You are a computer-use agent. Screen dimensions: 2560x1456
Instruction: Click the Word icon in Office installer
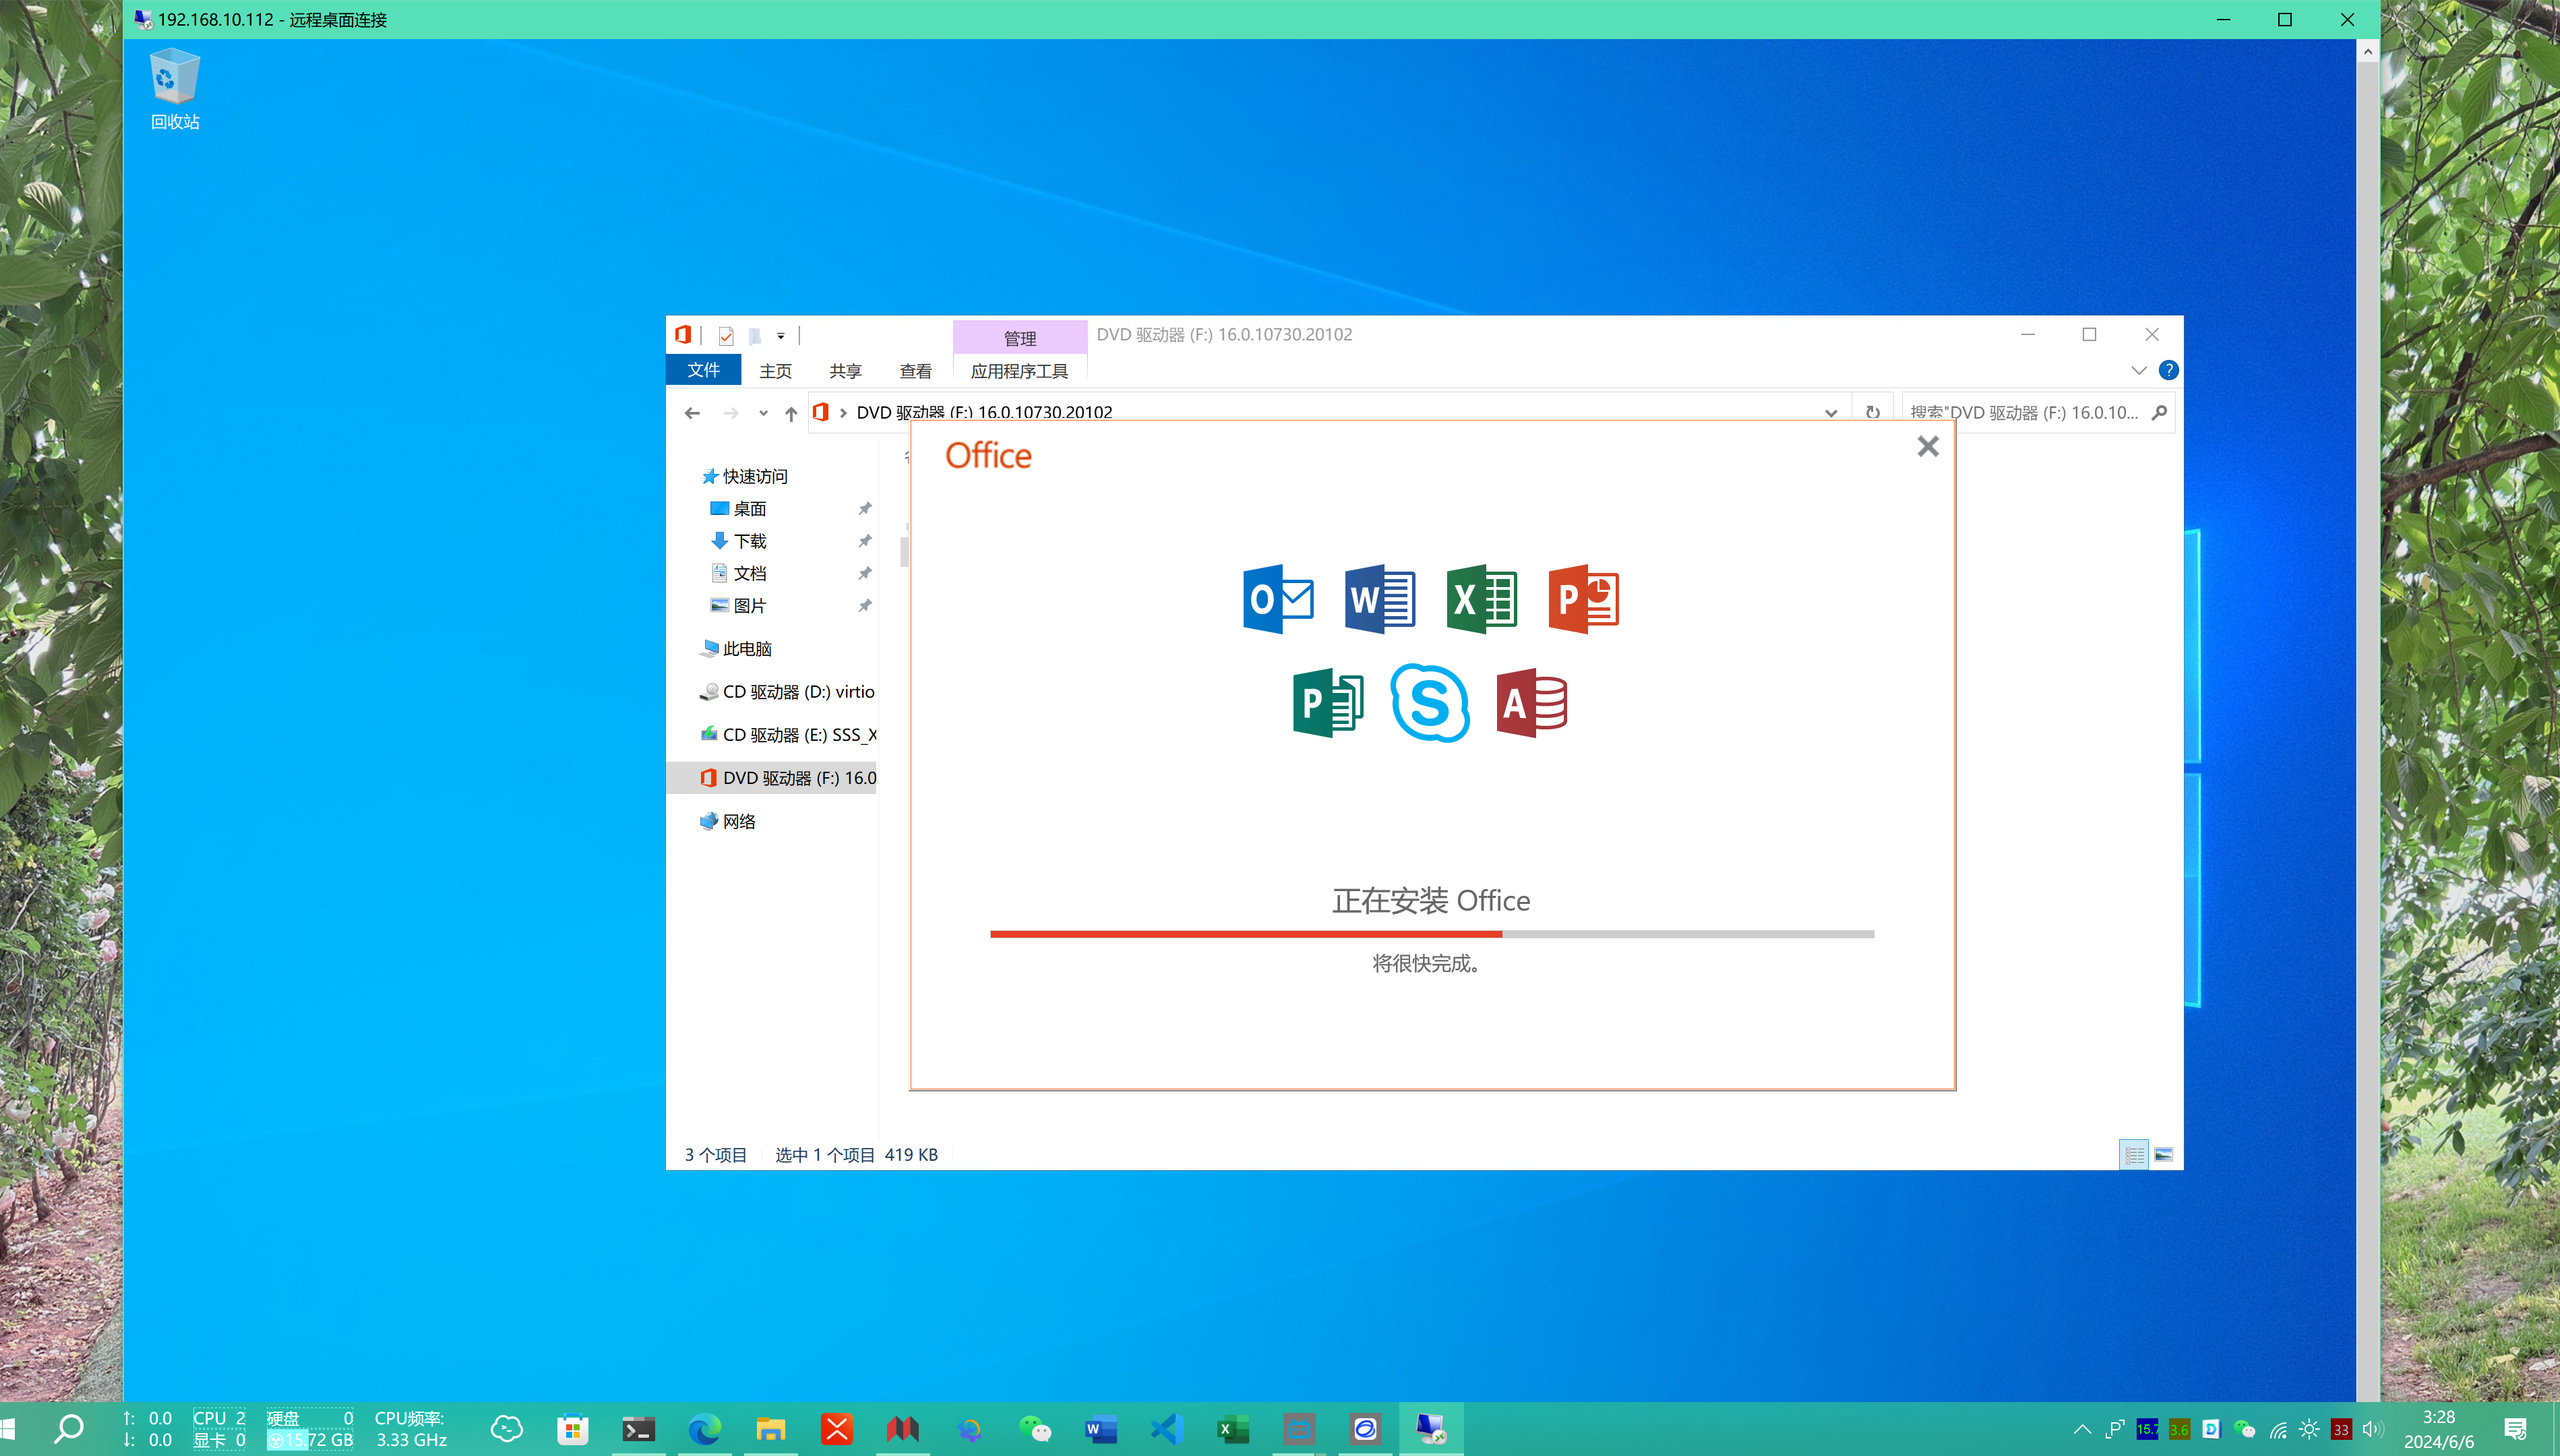click(1380, 599)
